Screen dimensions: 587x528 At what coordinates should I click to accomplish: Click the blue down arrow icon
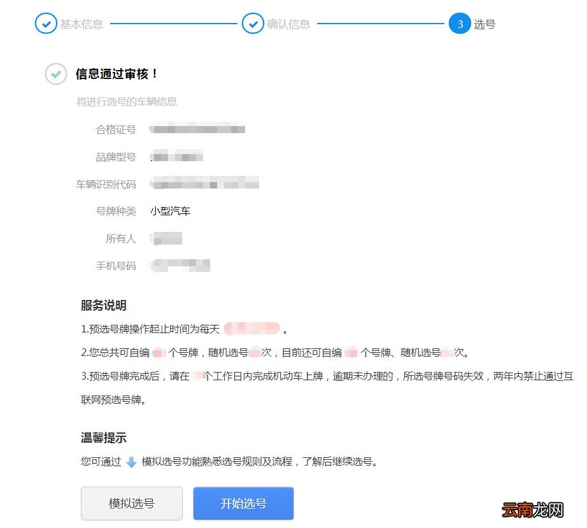131,462
